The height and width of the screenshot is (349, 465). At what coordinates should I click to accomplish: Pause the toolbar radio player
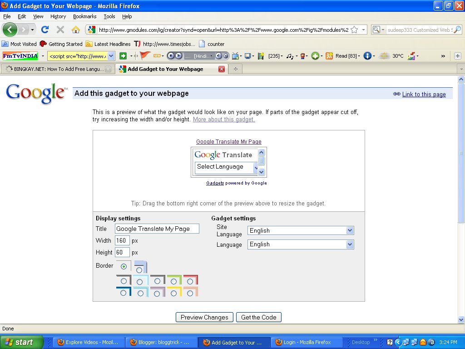click(171, 56)
